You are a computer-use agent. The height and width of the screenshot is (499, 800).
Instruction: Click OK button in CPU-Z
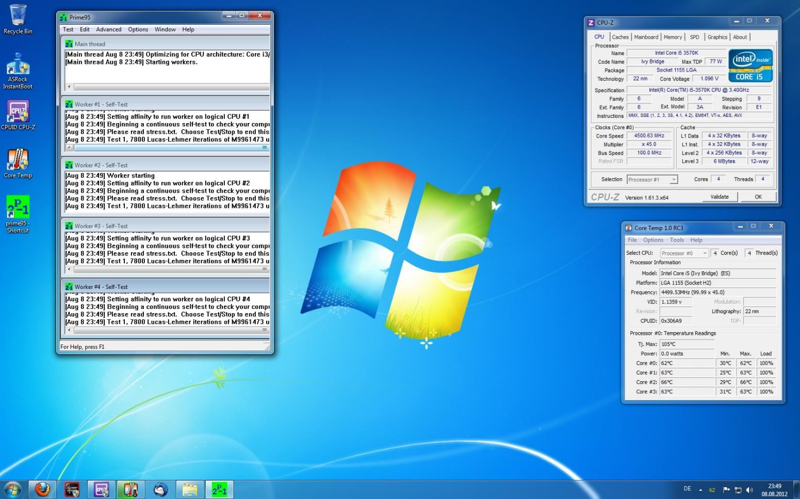(x=758, y=197)
